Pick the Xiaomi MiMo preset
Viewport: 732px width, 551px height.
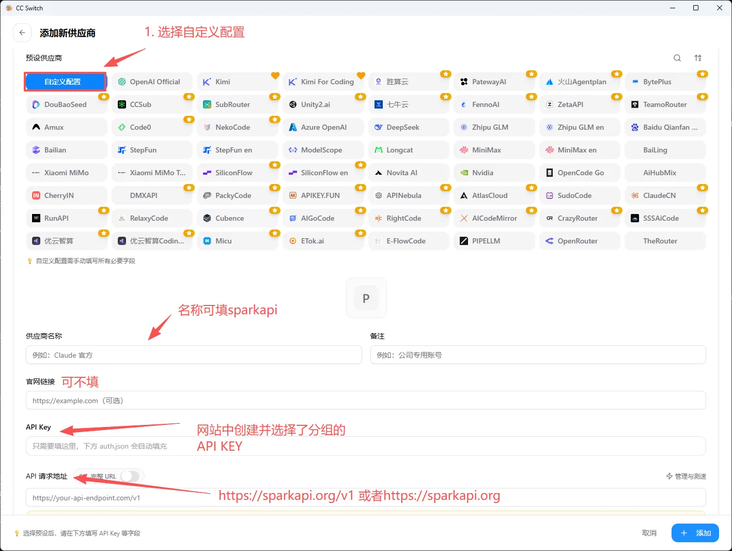(66, 173)
